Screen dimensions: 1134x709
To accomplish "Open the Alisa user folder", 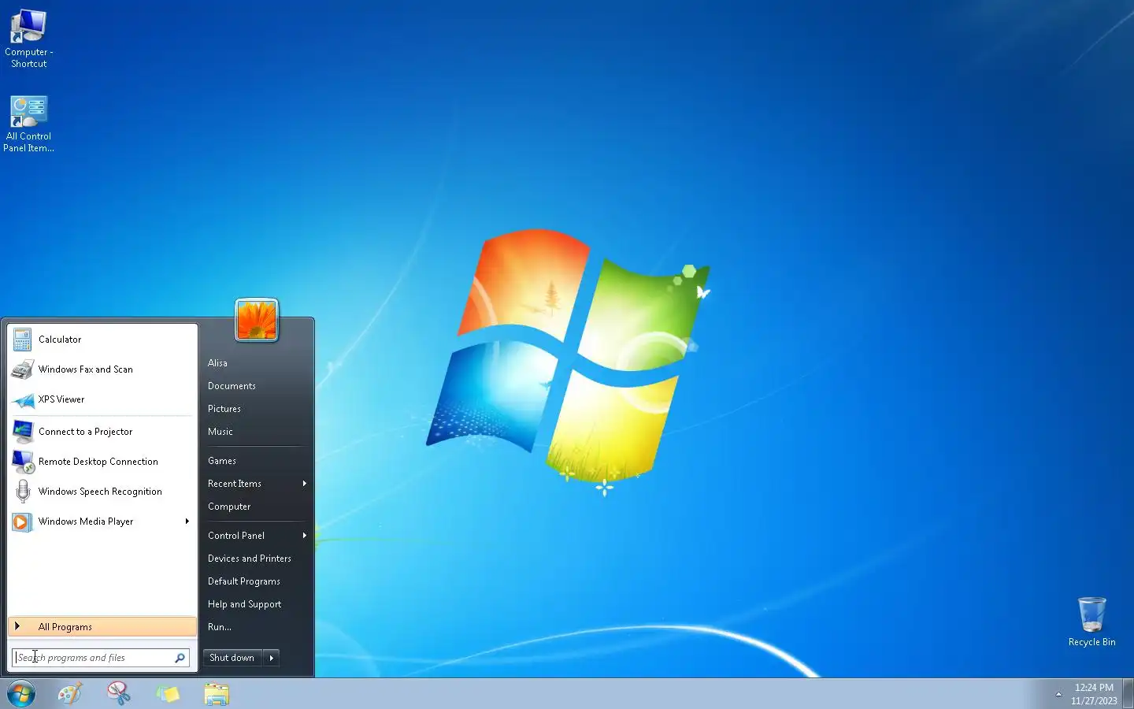I will click(217, 363).
